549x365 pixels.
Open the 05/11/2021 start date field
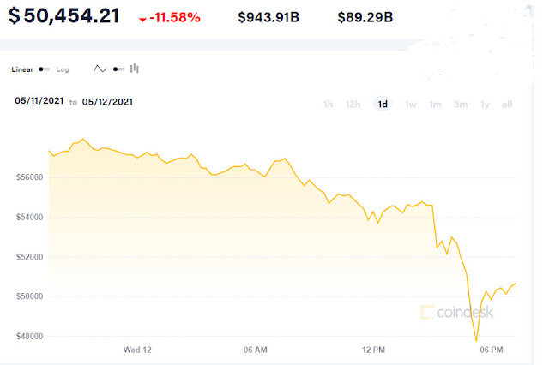pos(39,101)
